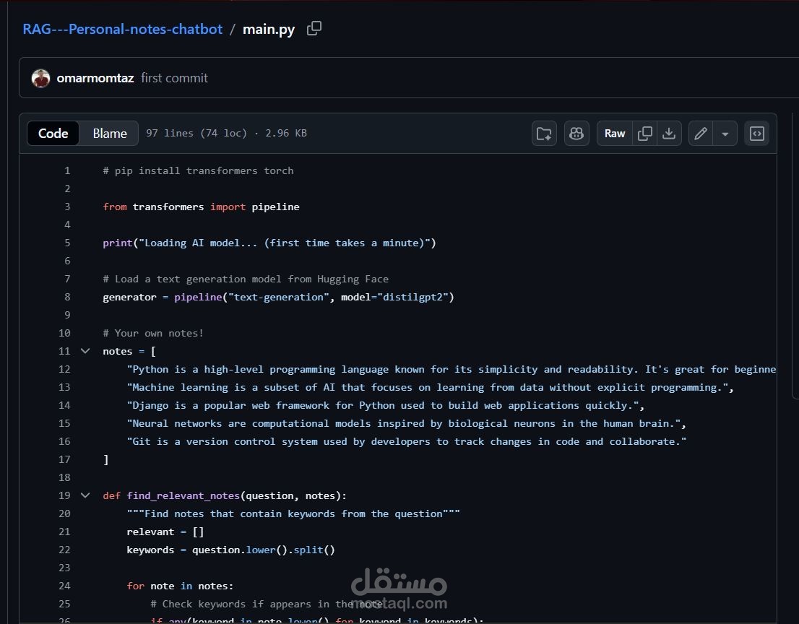Viewport: 799px width, 624px height.
Task: Copy the main.py file path
Action: click(314, 28)
